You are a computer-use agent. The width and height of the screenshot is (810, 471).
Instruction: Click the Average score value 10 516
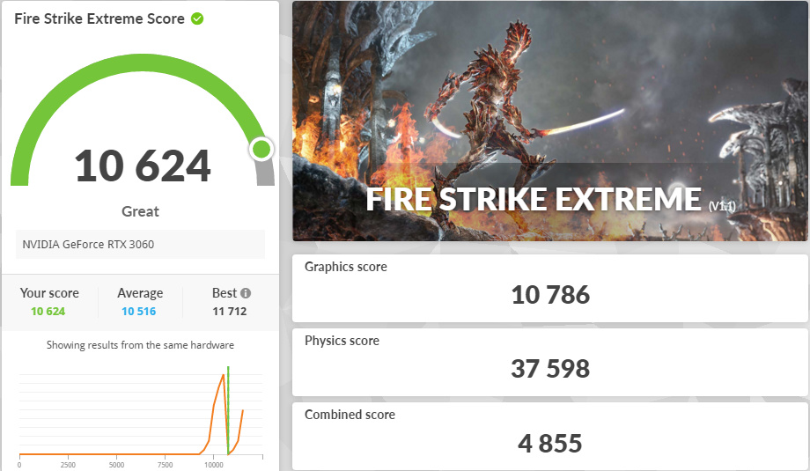[138, 312]
